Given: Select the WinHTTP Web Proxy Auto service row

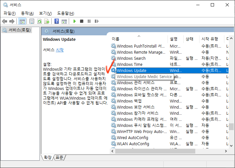Looking at the screenshot, I should [169, 131].
